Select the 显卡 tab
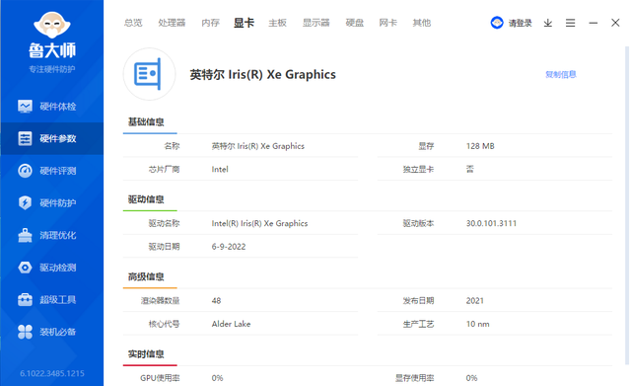631x386 pixels. pyautogui.click(x=244, y=23)
